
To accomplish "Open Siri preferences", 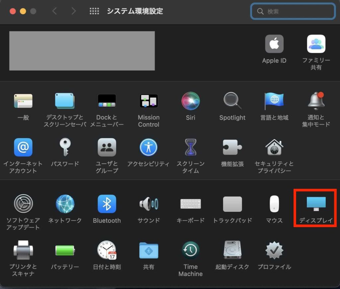I will pyautogui.click(x=190, y=101).
